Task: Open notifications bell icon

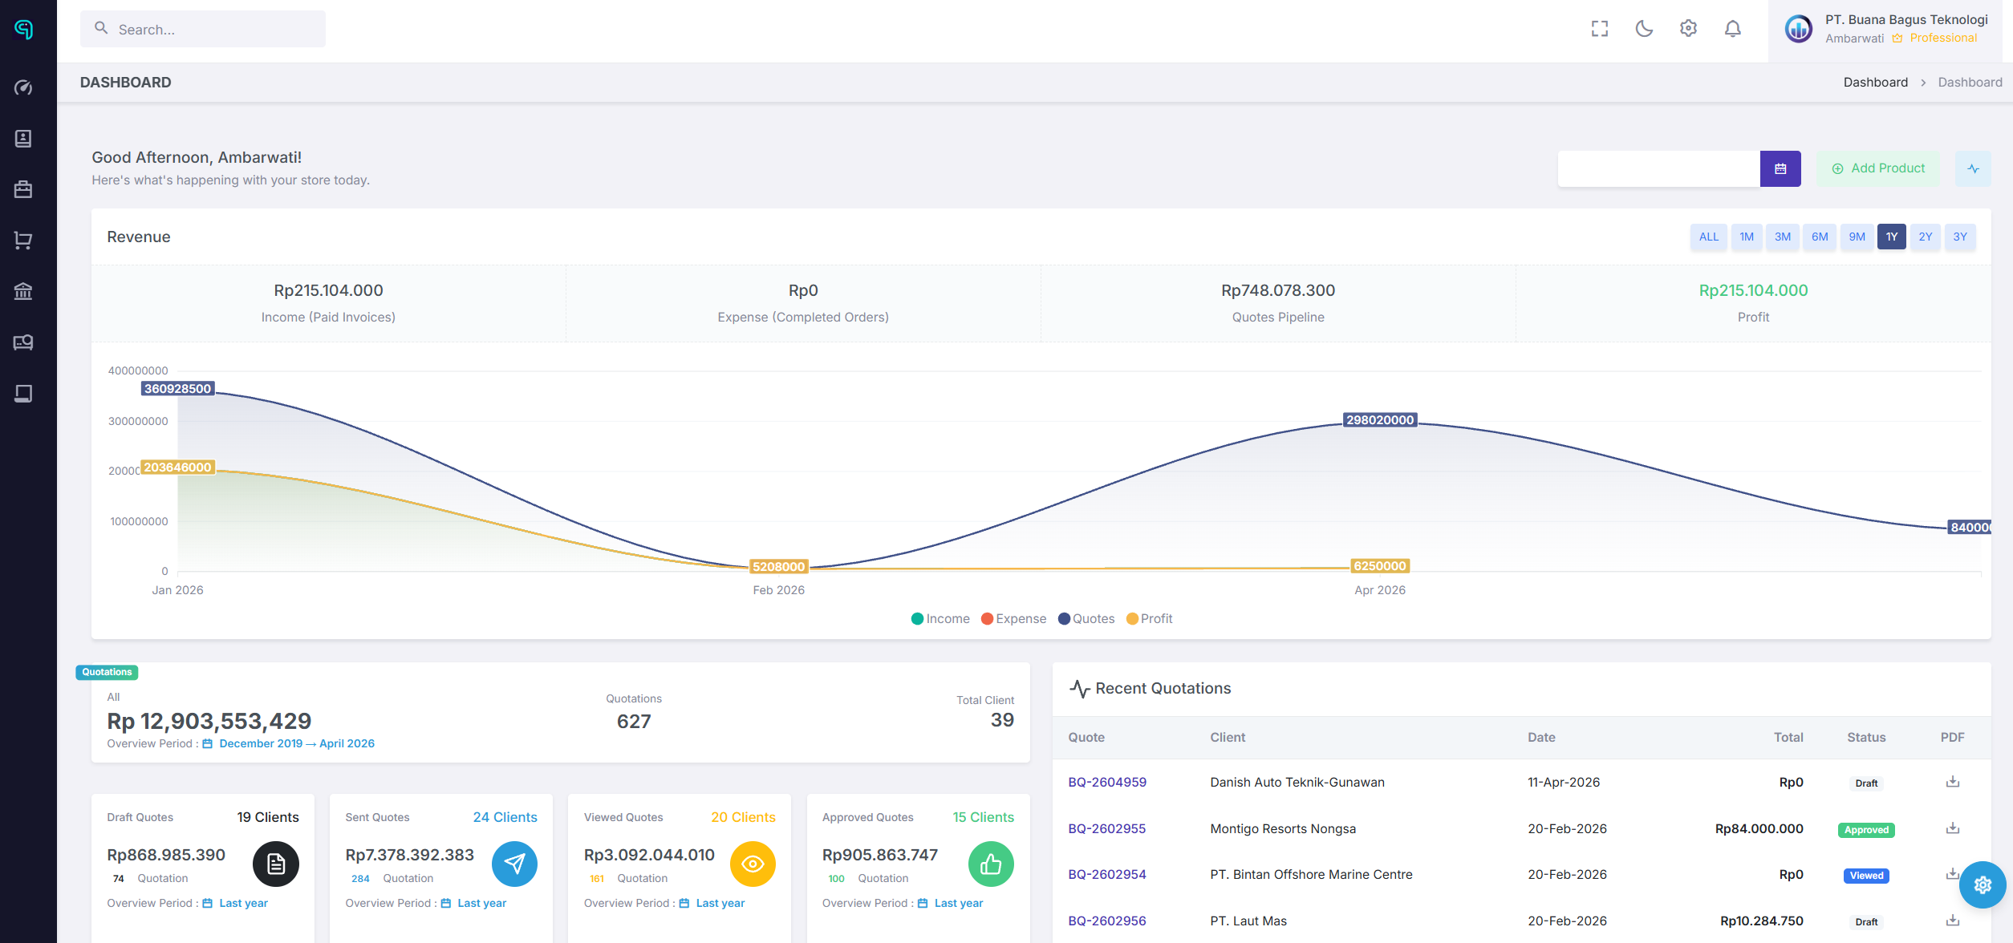Action: (x=1733, y=29)
